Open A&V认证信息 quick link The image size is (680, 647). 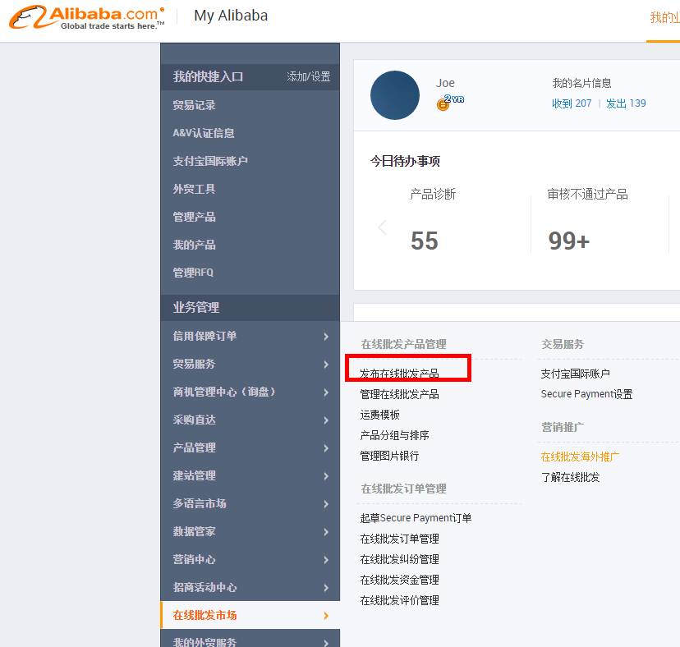[204, 133]
